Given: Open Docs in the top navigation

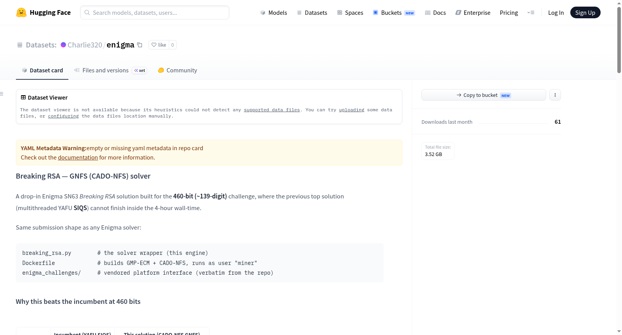Looking at the screenshot, I should click(x=435, y=12).
